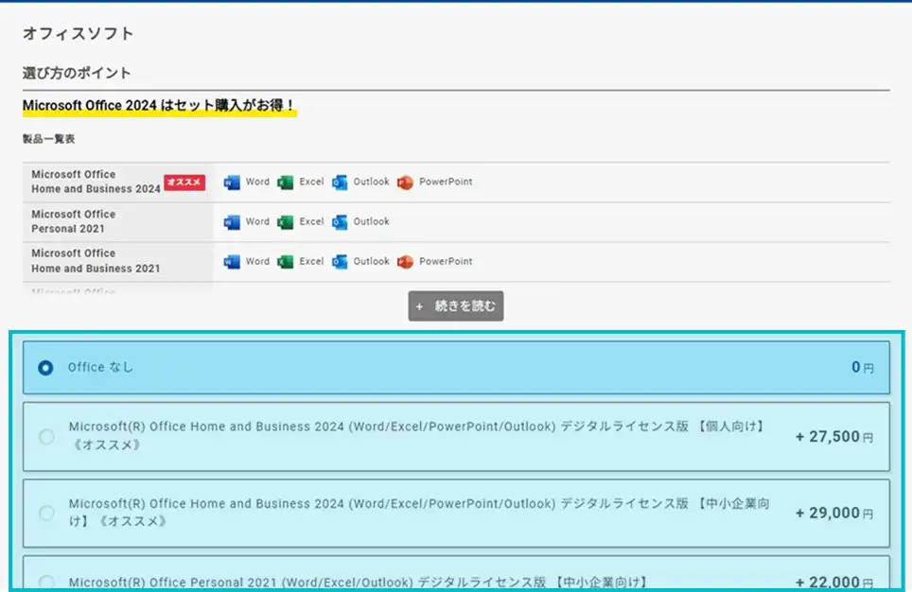The height and width of the screenshot is (592, 912).
Task: Click 'Excel' label in Home and Business 2024 row
Action: [311, 182]
